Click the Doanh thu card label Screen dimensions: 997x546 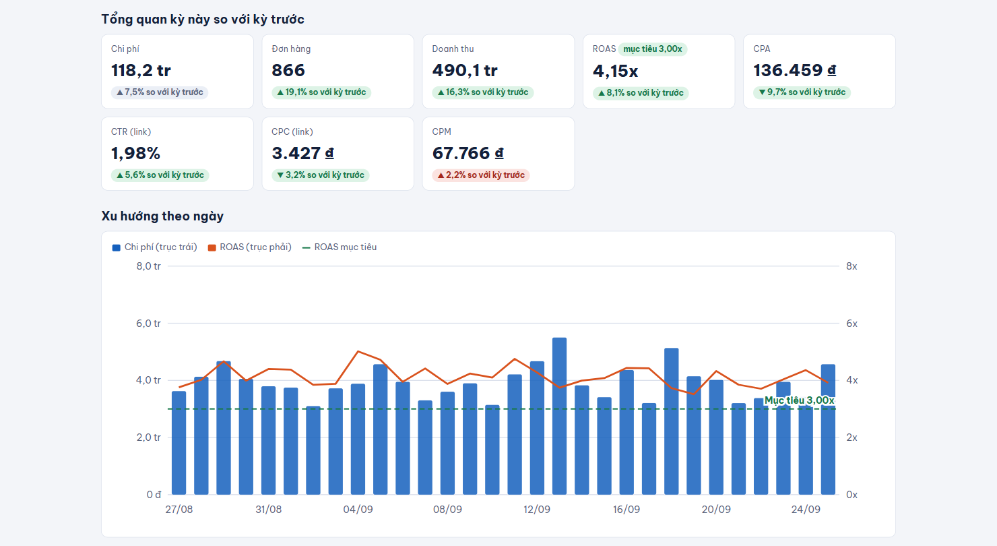(453, 49)
